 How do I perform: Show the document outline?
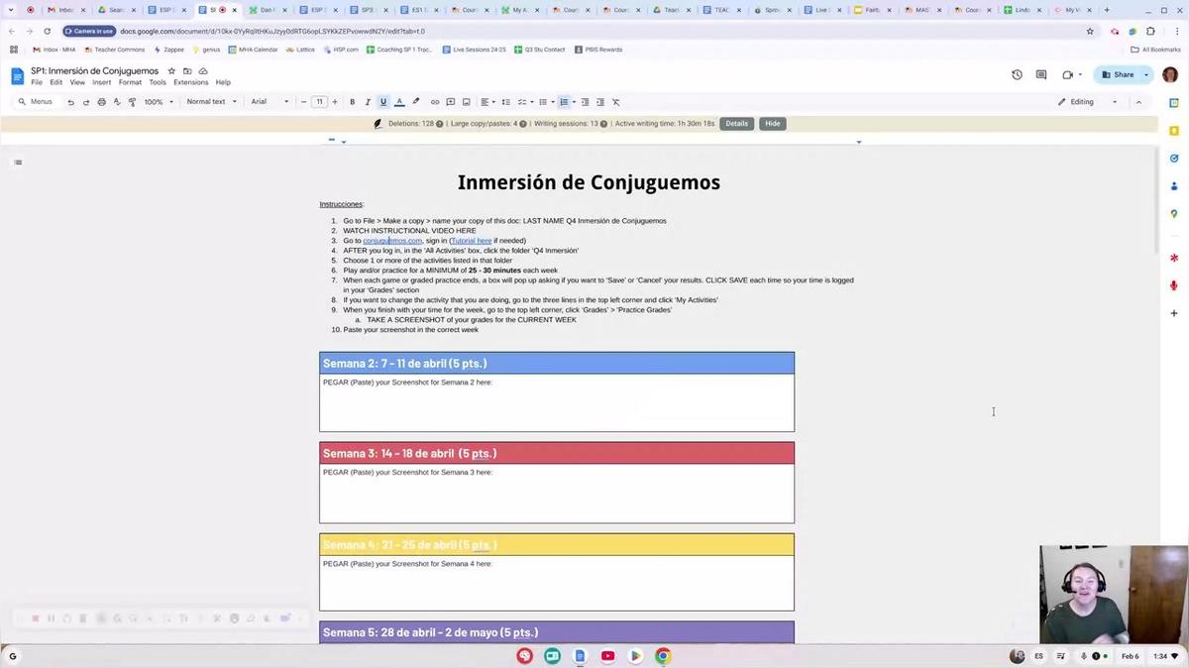tap(18, 163)
